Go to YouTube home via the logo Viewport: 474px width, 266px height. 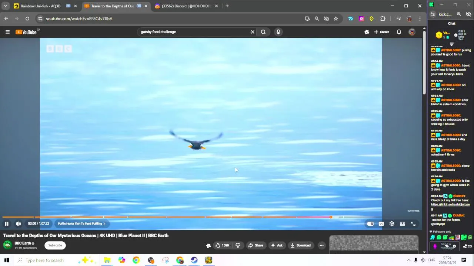pos(26,32)
